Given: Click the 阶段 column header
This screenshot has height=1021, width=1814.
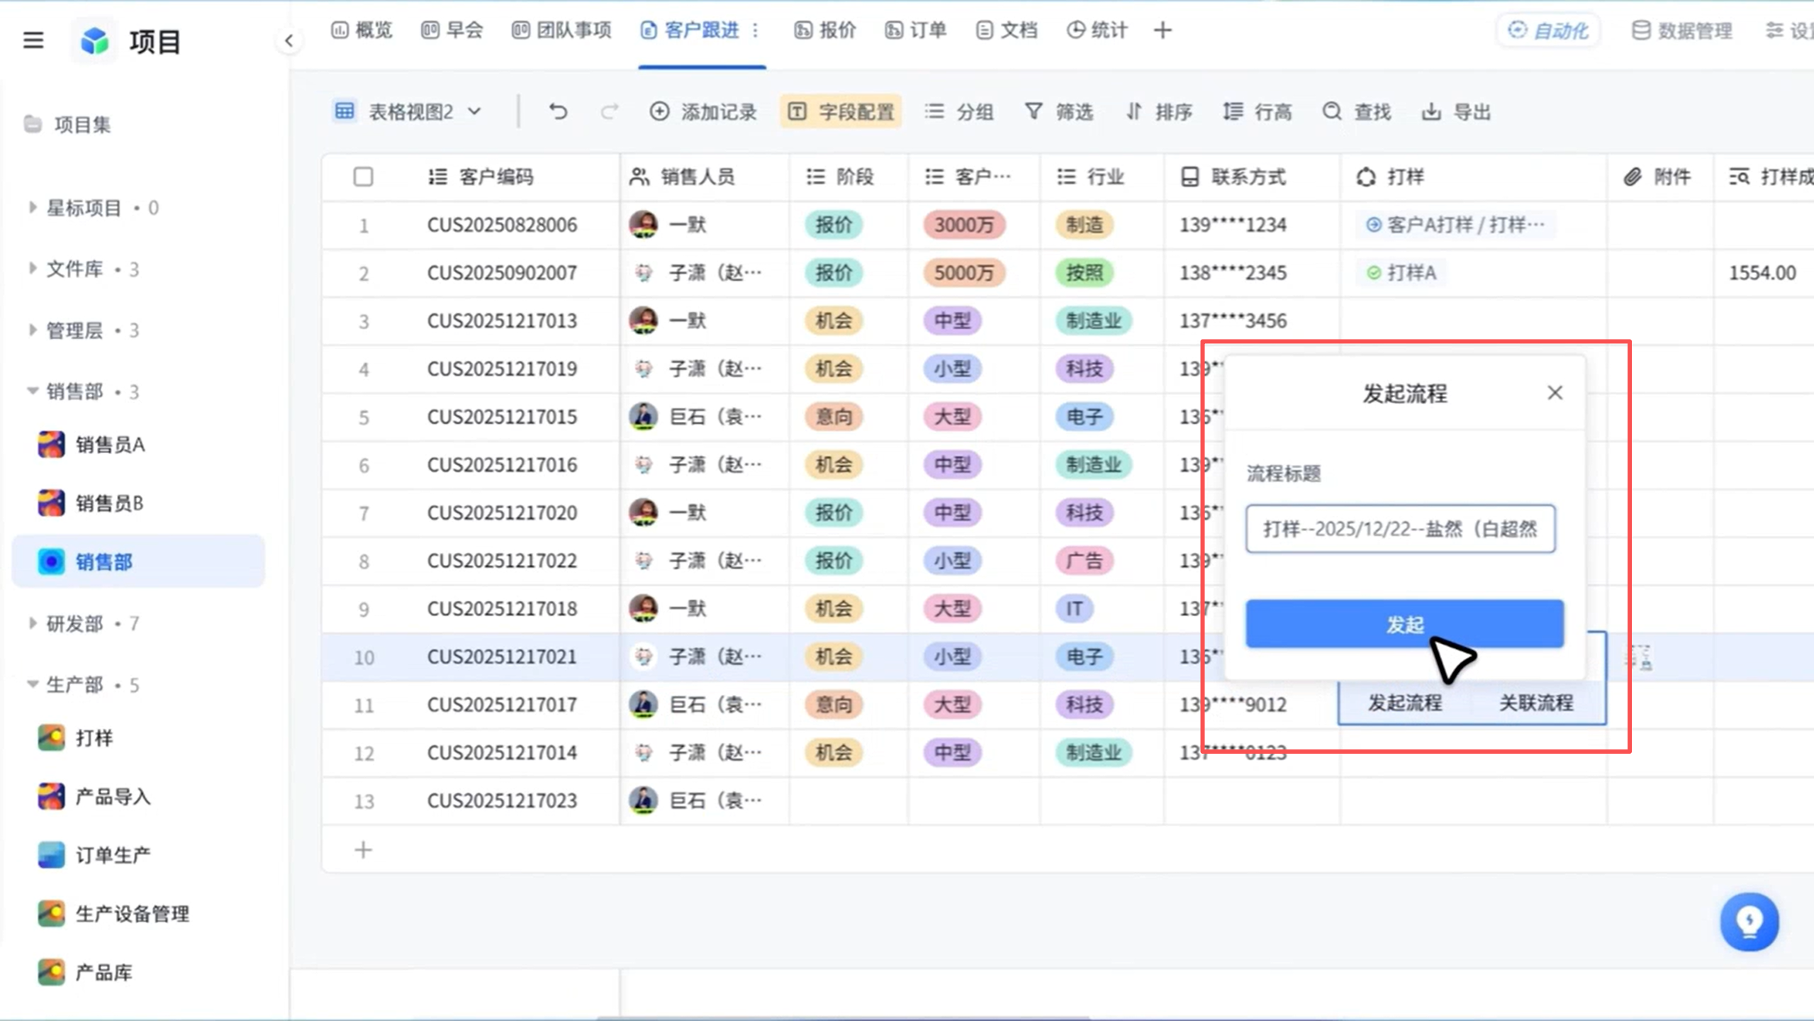Looking at the screenshot, I should (x=840, y=177).
